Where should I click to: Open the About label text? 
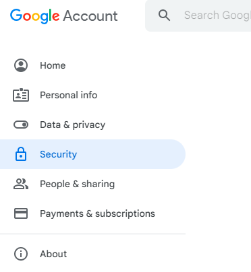click(x=53, y=254)
